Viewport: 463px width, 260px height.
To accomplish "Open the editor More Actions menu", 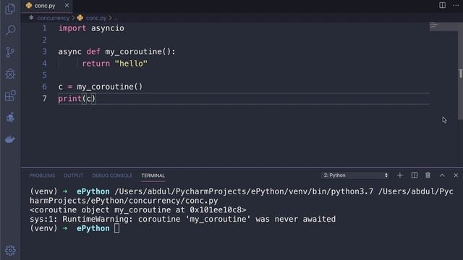I will (456, 5).
